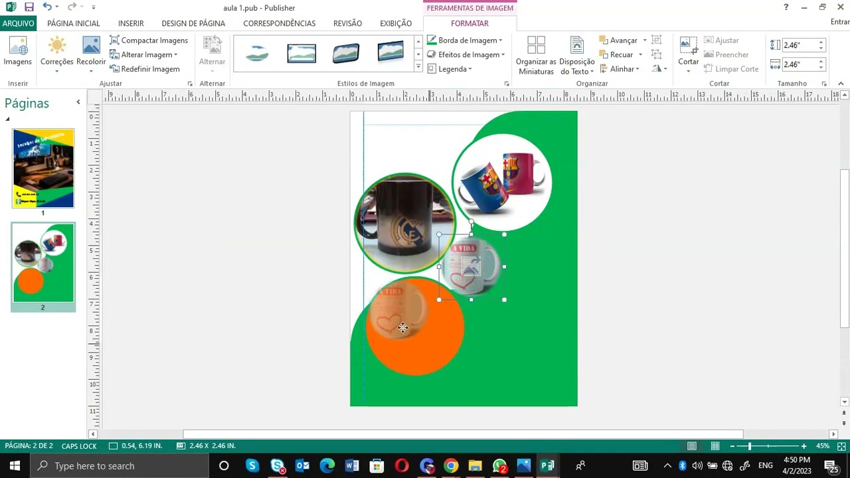Click the fit whole page icon
The width and height of the screenshot is (850, 478).
pos(841,446)
